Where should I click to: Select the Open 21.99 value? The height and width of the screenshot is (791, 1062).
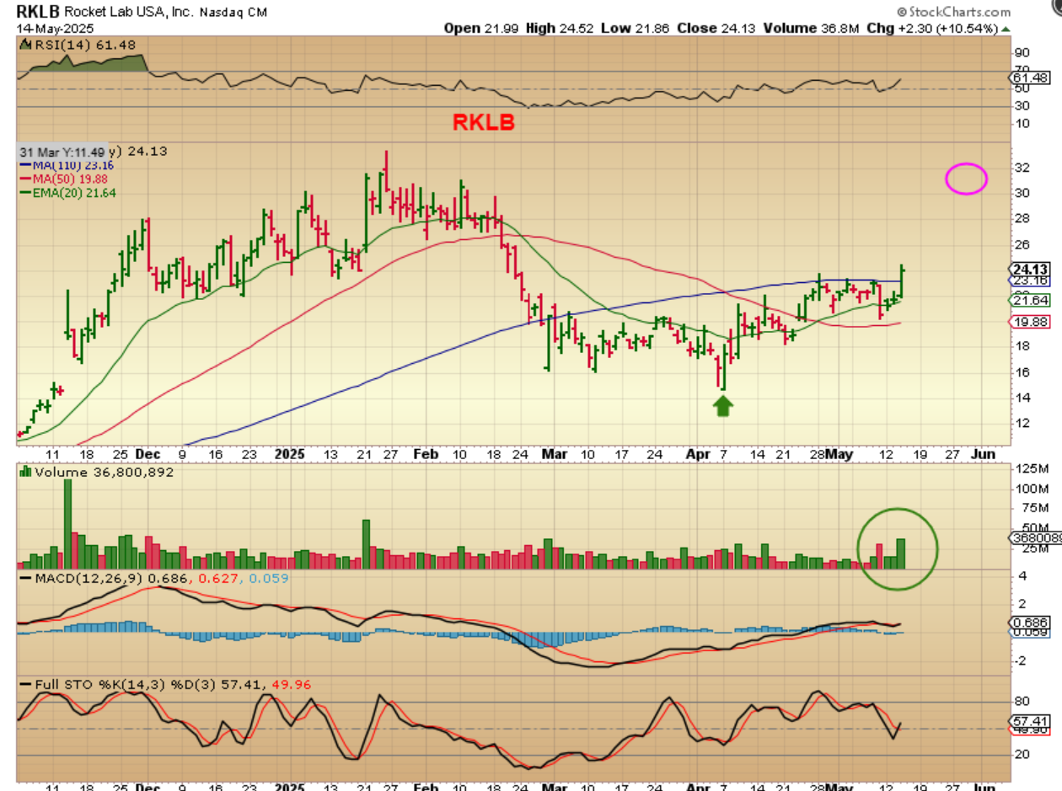tap(483, 28)
